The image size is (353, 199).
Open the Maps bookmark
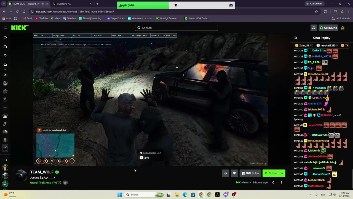(x=55, y=19)
